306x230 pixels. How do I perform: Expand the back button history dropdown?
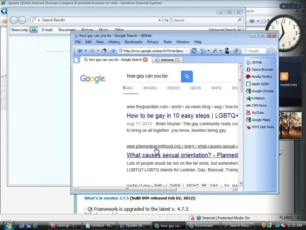tap(85, 51)
